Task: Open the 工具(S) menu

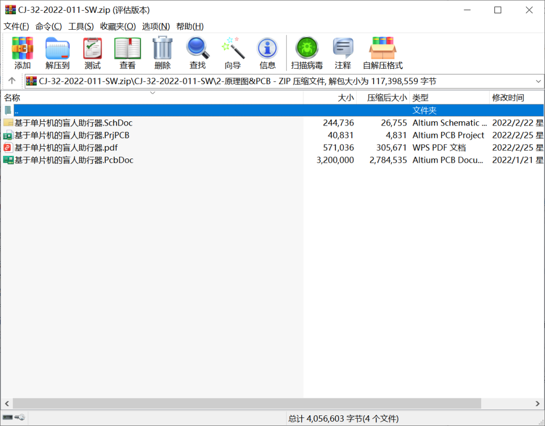Action: 81,26
